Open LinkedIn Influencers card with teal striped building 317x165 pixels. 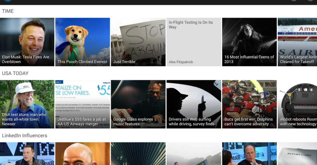pos(138,154)
